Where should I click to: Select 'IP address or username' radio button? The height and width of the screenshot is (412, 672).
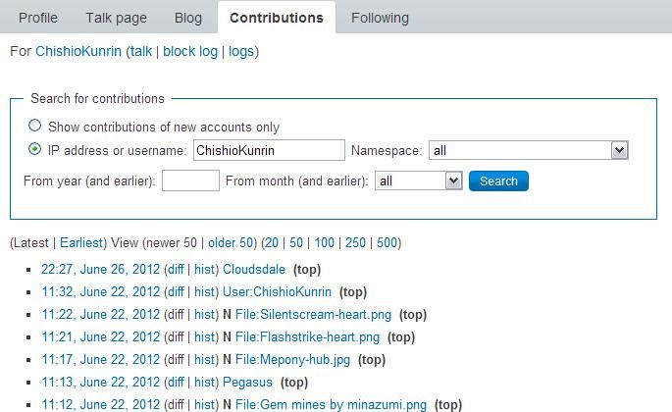35,150
